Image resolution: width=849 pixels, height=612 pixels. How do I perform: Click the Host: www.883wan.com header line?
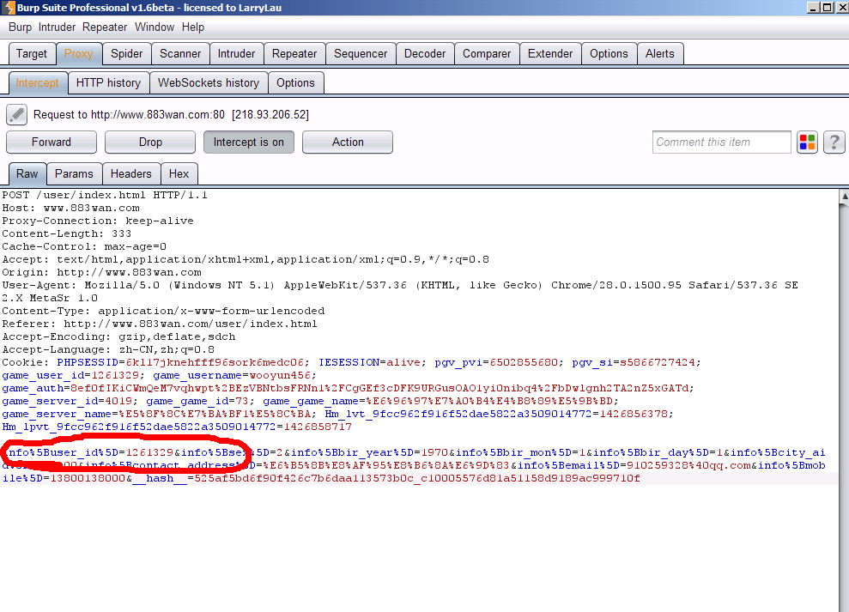[x=71, y=208]
